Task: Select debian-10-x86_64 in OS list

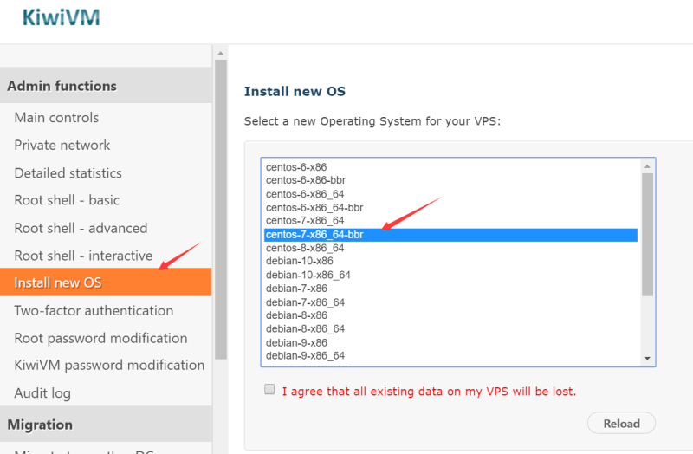Action: click(450, 275)
